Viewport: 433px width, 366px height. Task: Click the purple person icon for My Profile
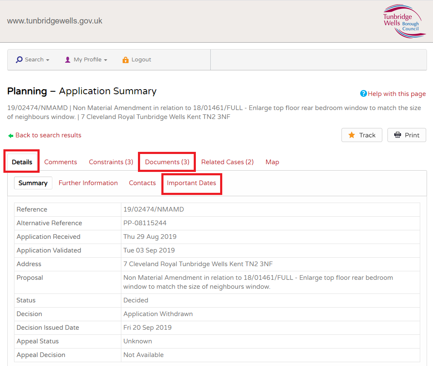click(x=68, y=59)
